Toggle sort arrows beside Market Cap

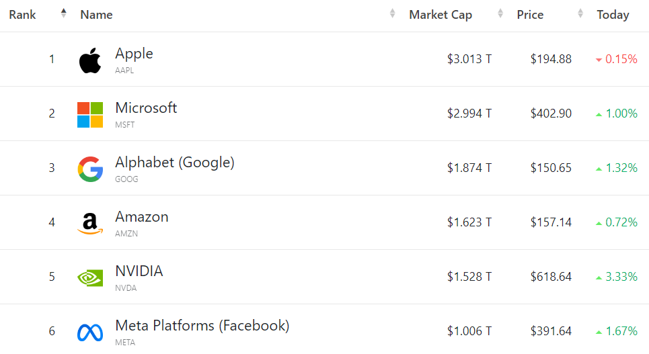500,13
